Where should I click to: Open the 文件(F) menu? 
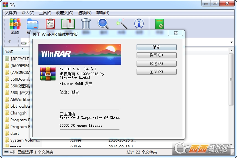coord(11,13)
